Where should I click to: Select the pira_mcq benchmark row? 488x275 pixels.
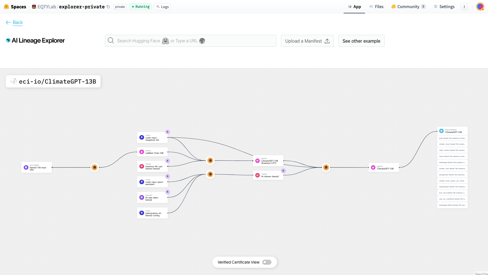coord(452,193)
